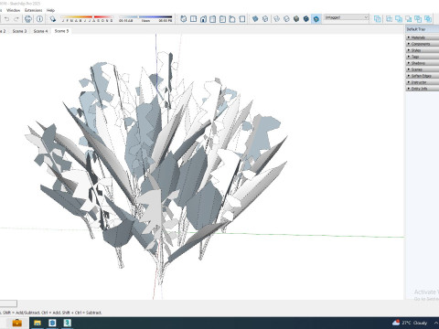This screenshot has height=329, width=439.
Task: Open the briefcase app in taskbar
Action: [16, 323]
